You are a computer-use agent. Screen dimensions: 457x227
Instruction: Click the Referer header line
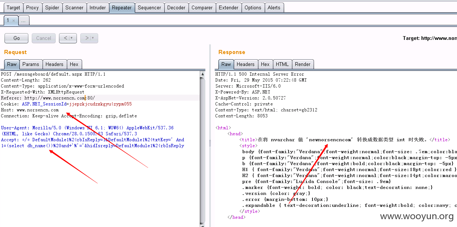(48, 98)
